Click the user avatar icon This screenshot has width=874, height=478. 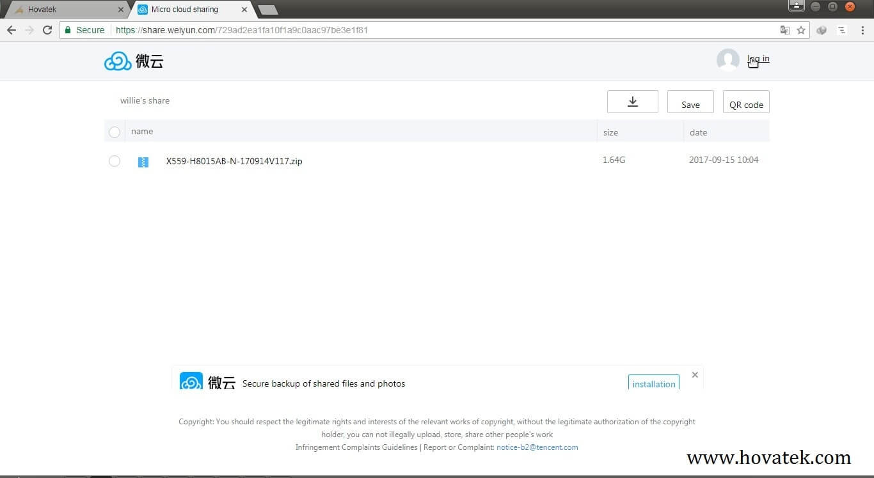point(727,60)
